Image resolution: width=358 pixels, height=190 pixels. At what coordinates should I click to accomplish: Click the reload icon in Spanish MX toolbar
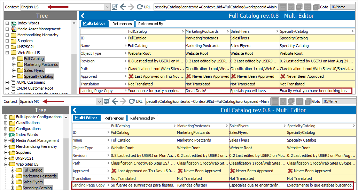click(x=132, y=101)
